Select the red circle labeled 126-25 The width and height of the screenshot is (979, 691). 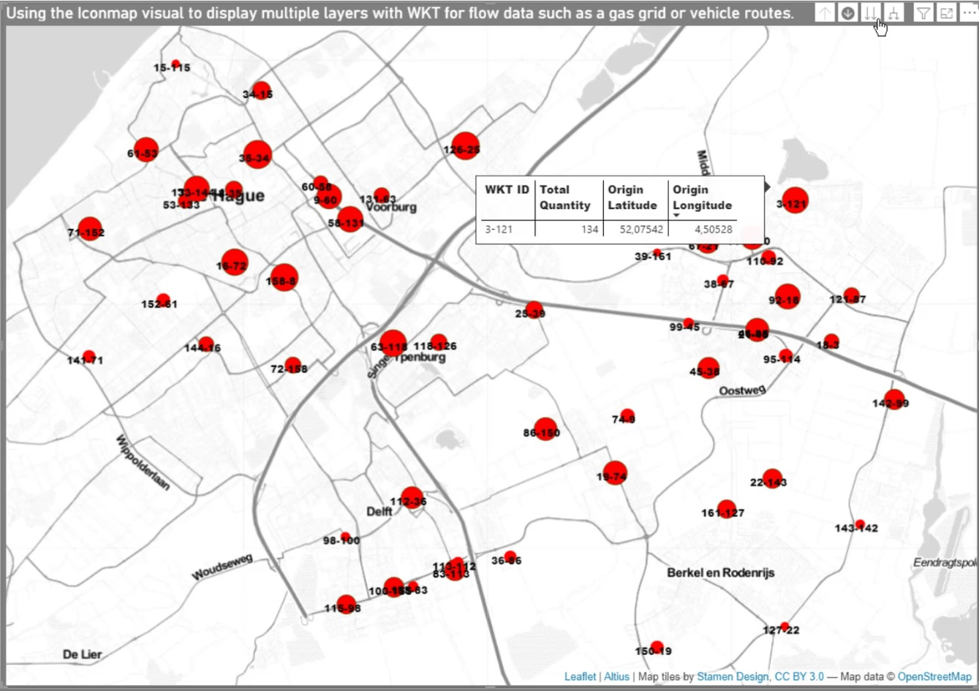click(x=465, y=147)
